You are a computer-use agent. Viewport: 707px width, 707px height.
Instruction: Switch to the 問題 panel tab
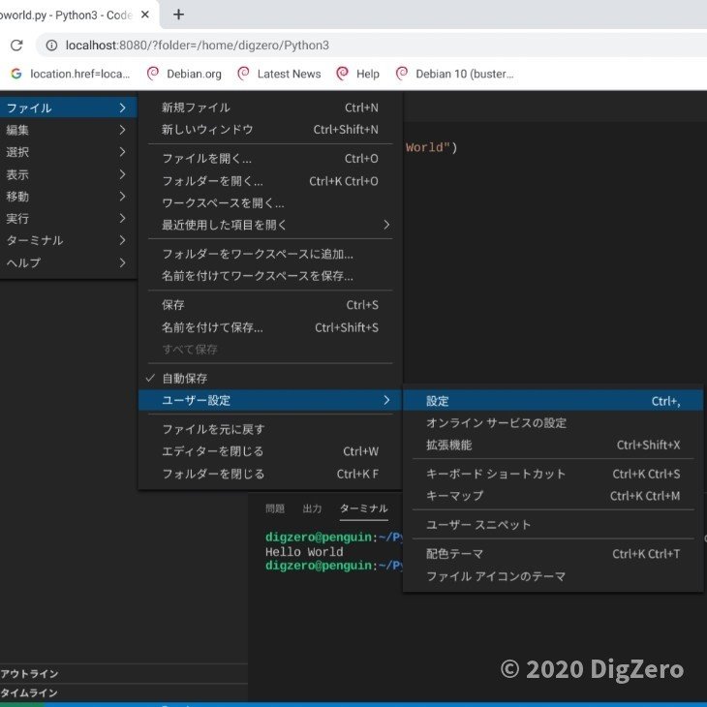coord(275,508)
